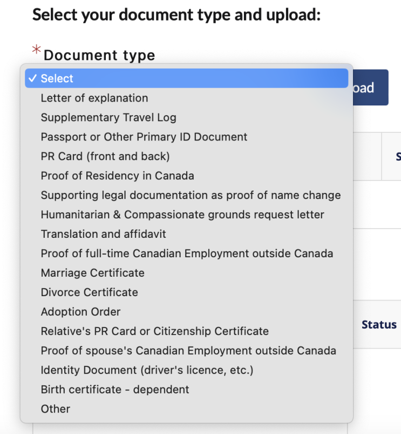Pick 'Supplementary Travel Log' from list
This screenshot has height=434, width=401.
pyautogui.click(x=108, y=117)
